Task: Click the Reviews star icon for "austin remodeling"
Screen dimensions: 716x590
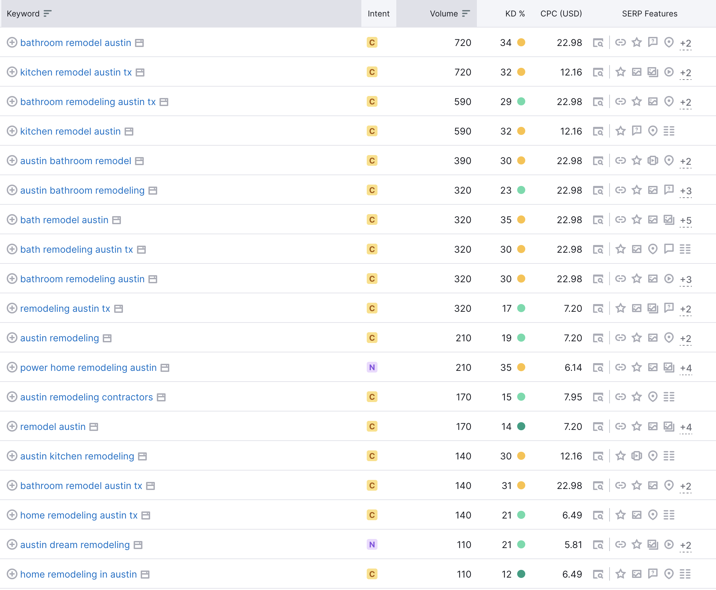Action: (636, 338)
